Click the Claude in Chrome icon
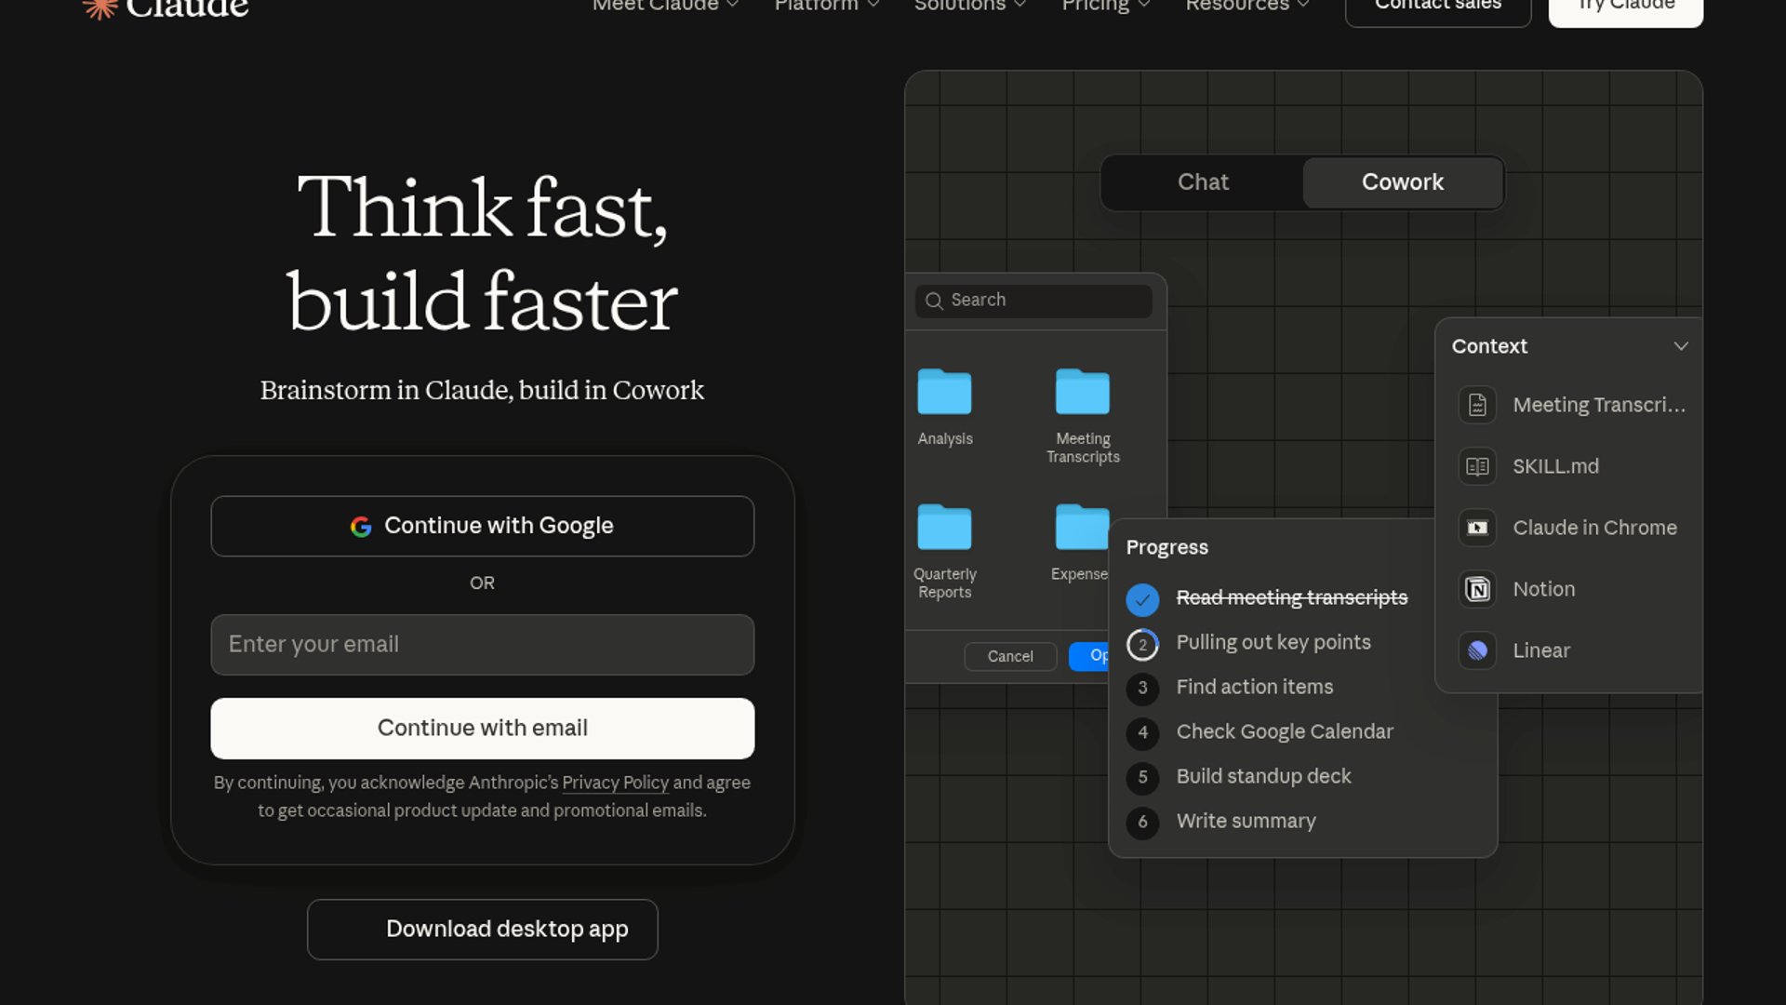Screen dimensions: 1786x1005 [1477, 528]
